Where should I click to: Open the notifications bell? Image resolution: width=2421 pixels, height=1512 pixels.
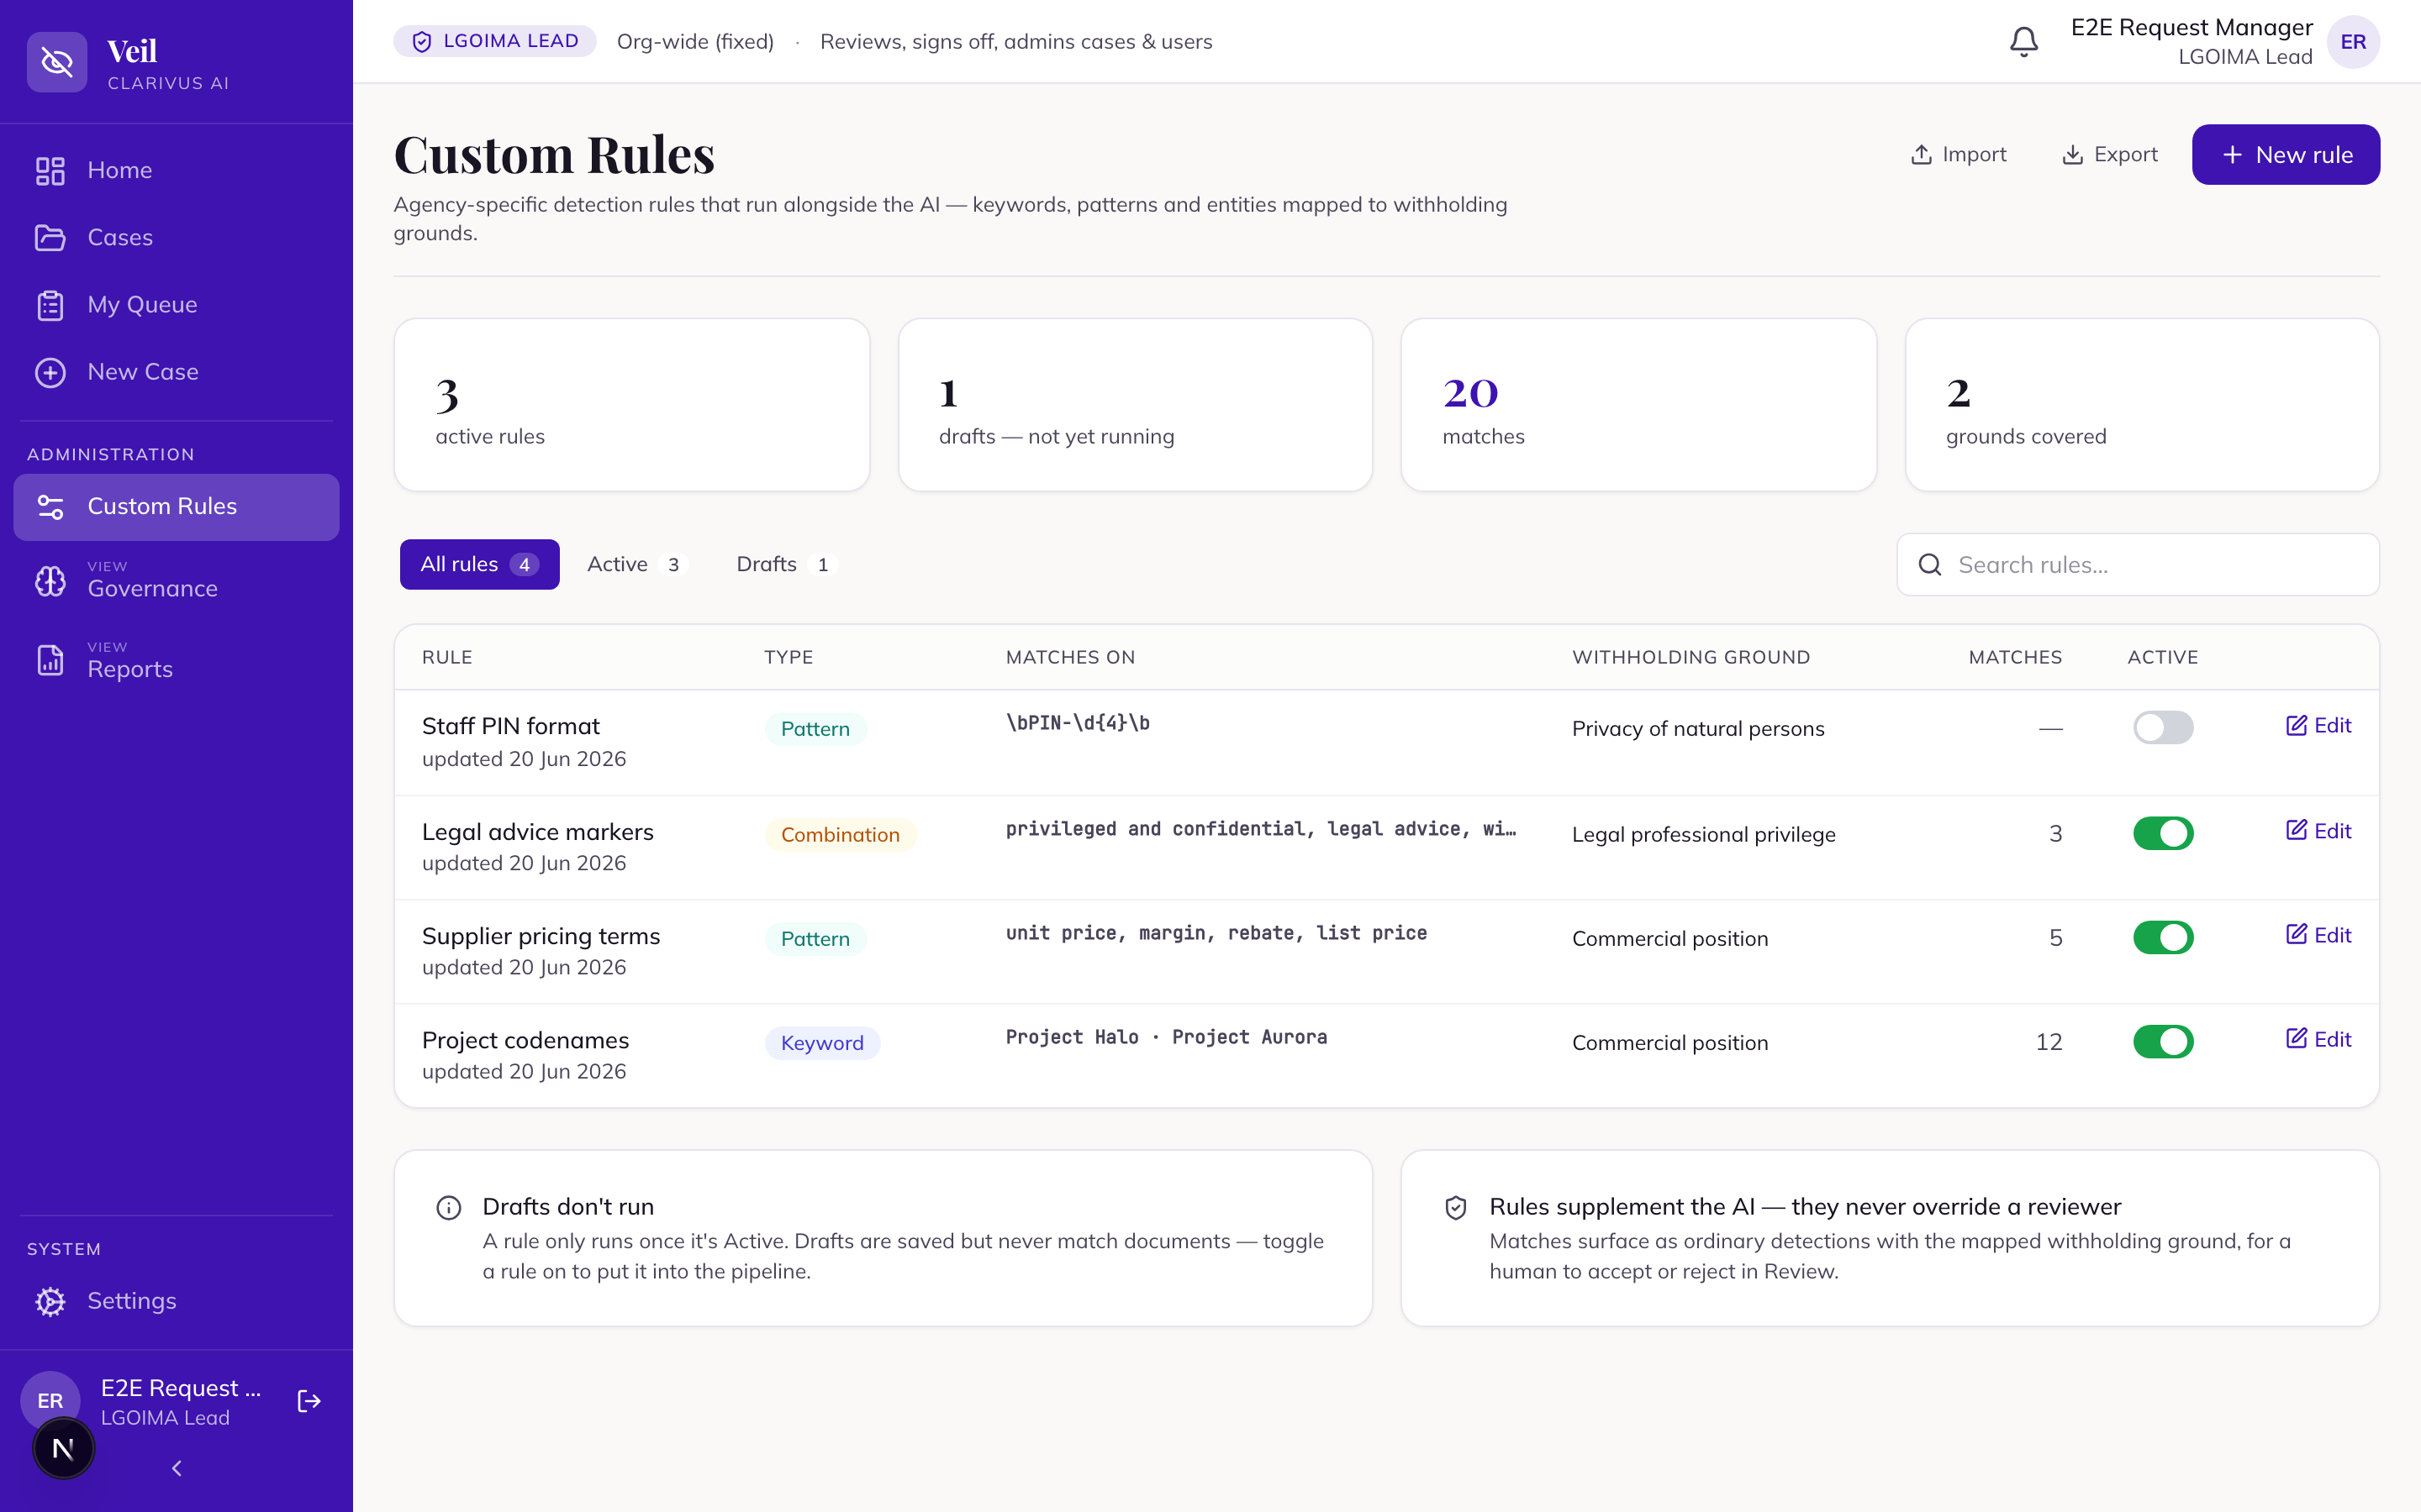[2024, 41]
